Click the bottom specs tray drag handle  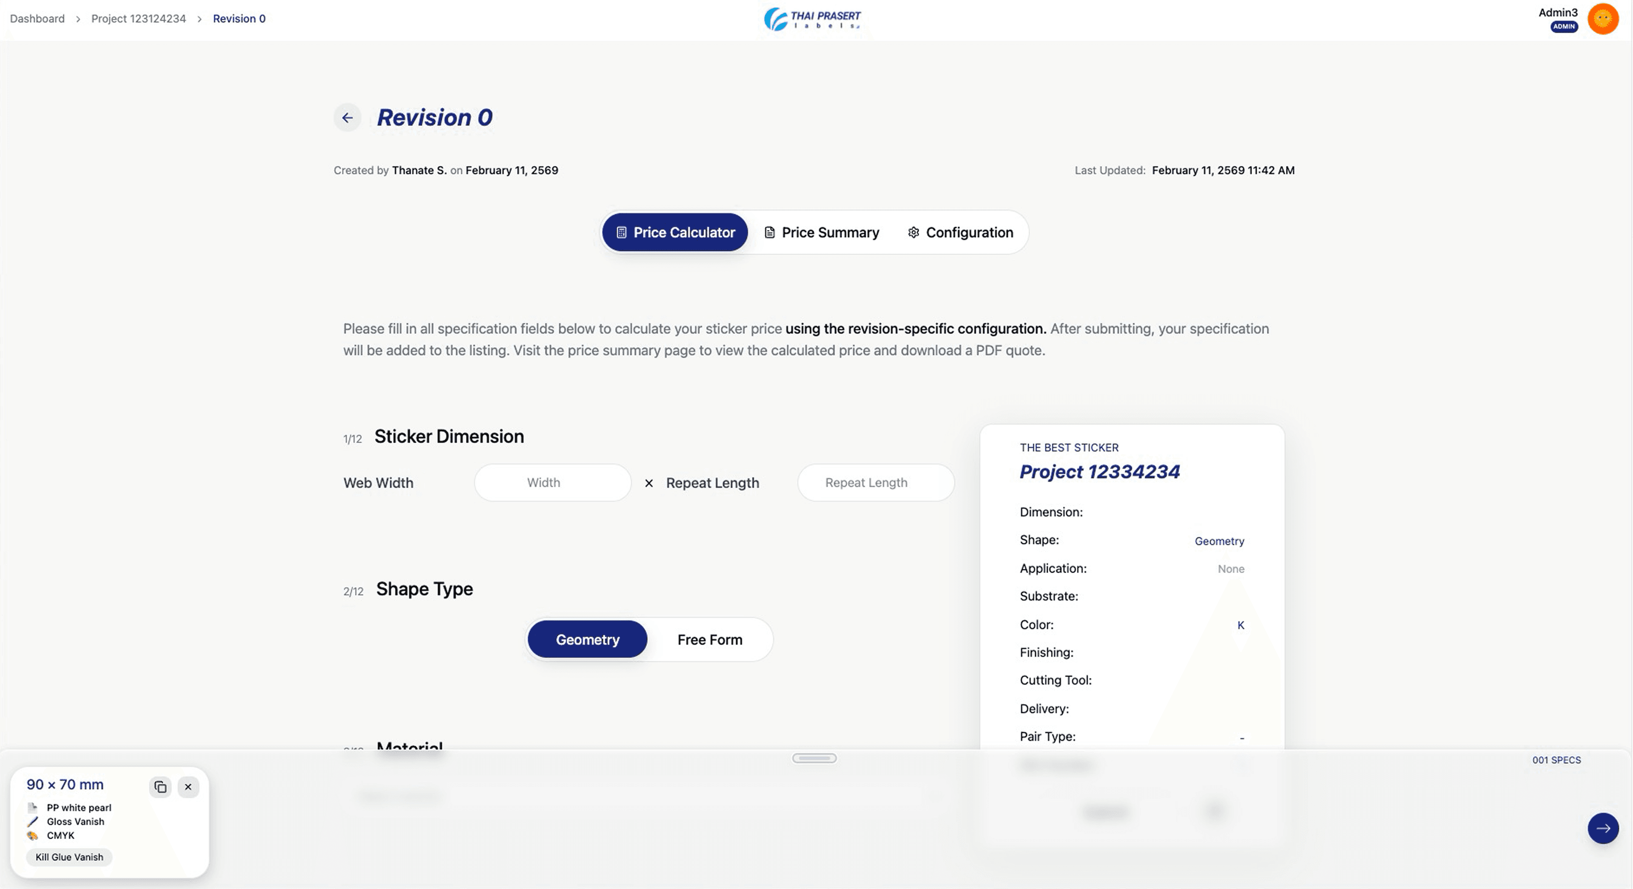pos(815,758)
